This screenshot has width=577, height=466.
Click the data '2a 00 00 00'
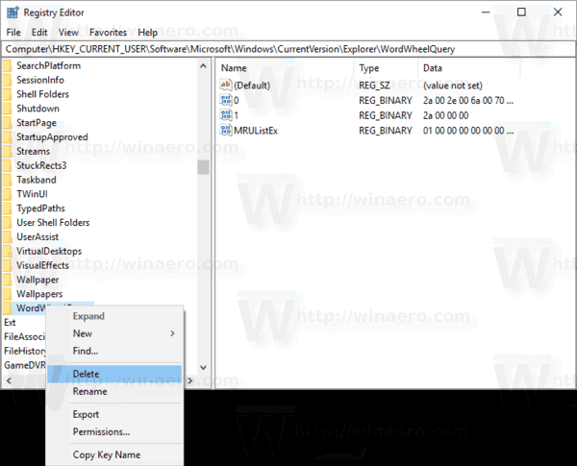pos(445,115)
